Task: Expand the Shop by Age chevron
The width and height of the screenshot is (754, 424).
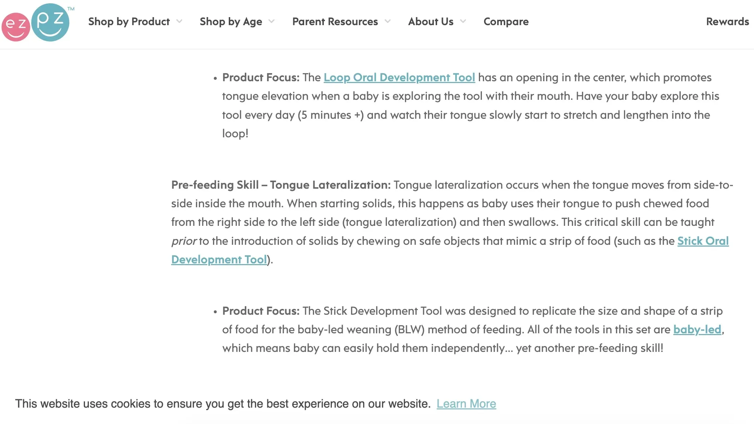Action: [271, 21]
